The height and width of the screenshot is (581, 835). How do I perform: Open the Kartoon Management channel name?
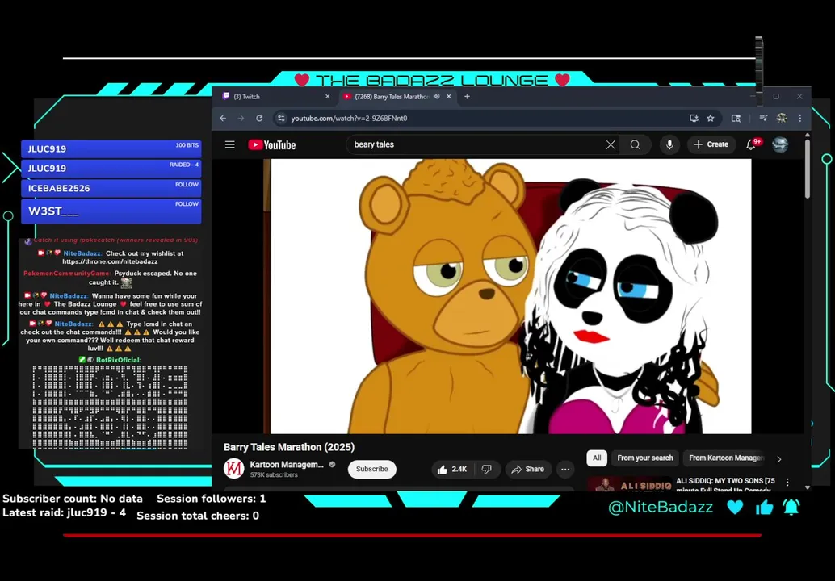[x=287, y=465]
